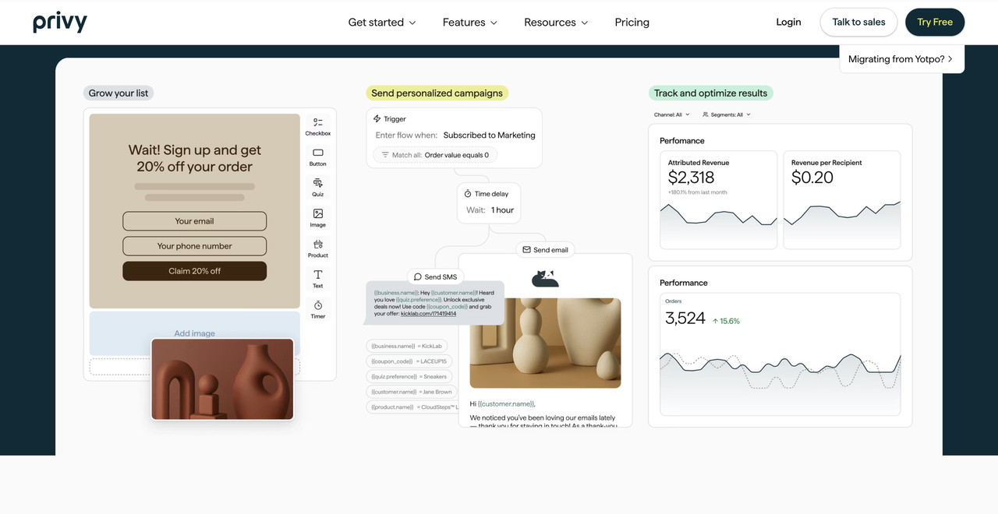
Task: Open the Channel: All filter dropdown
Action: [671, 114]
